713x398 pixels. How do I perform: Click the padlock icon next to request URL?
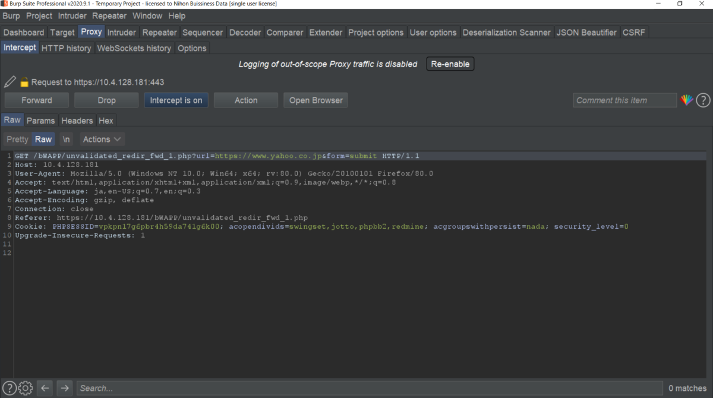click(x=24, y=83)
